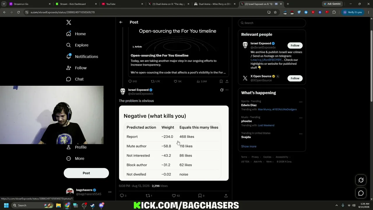373x210 pixels.
Task: Open more options for Svajda trend
Action: click(301, 134)
